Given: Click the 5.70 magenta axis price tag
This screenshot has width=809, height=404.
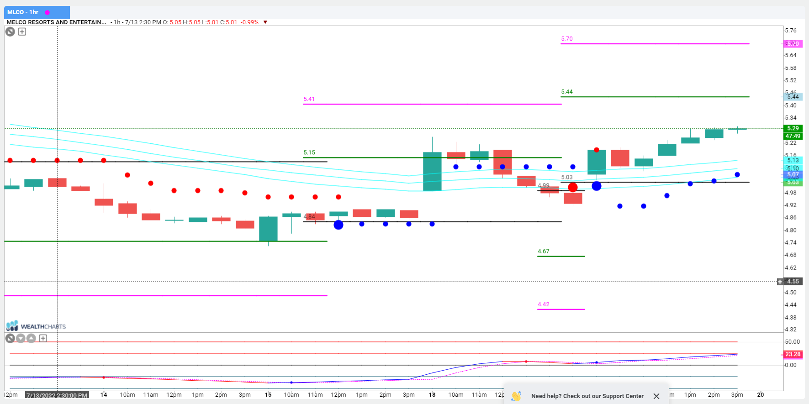Looking at the screenshot, I should coord(793,44).
